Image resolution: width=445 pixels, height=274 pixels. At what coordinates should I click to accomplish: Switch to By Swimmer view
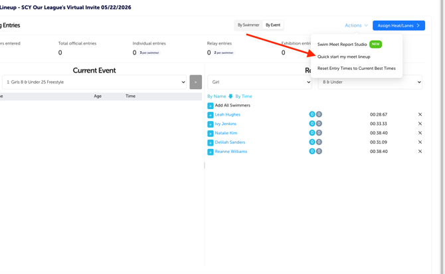(x=248, y=25)
